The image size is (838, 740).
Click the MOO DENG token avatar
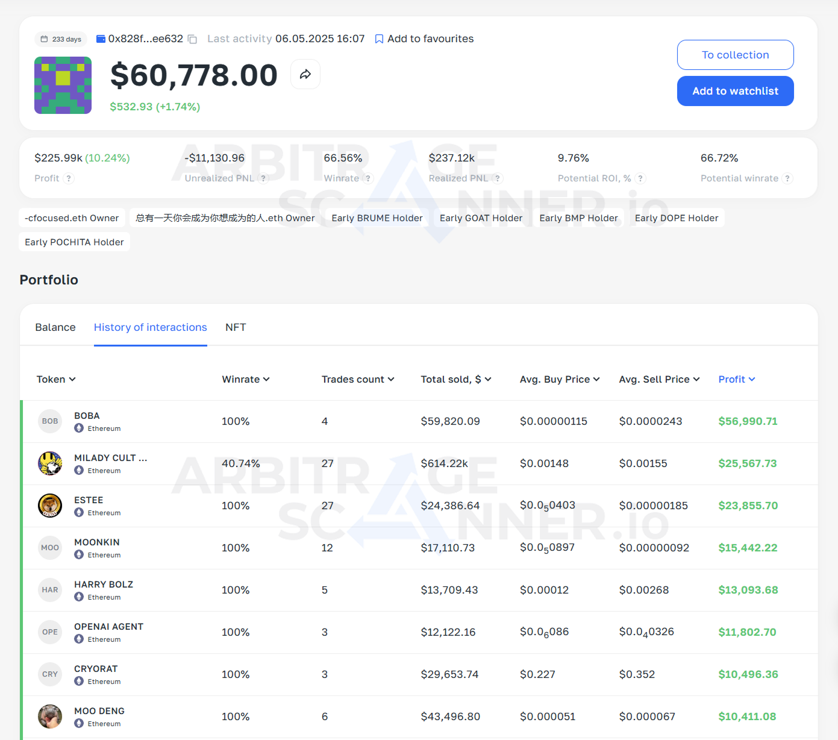[x=50, y=716]
